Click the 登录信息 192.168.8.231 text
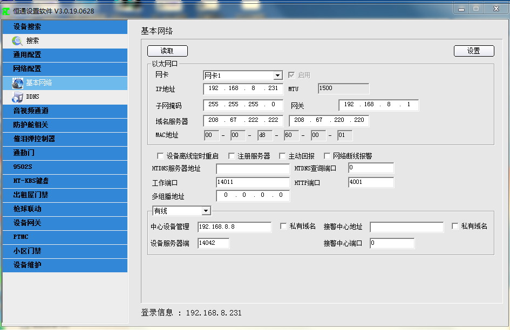510x330 pixels. (x=191, y=313)
